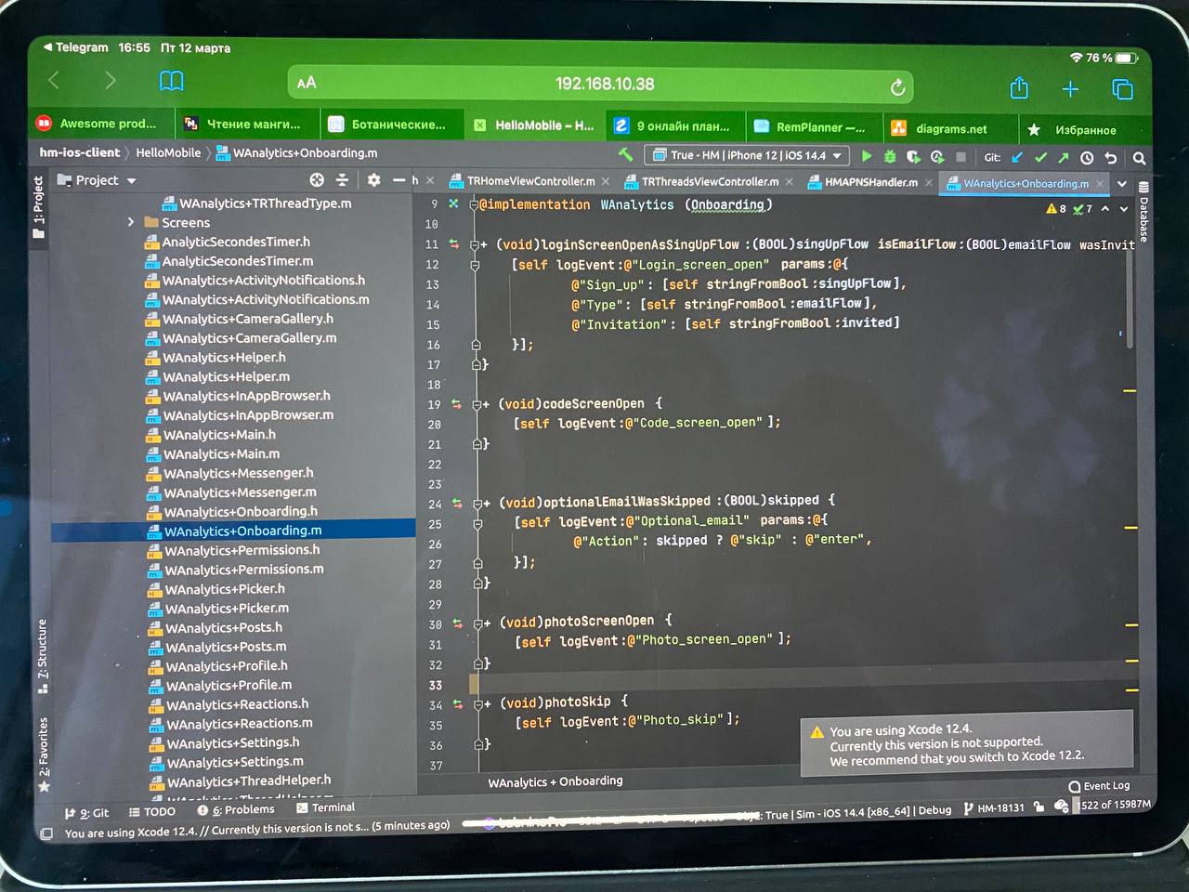
Task: Click the Build hammer icon
Action: click(625, 154)
